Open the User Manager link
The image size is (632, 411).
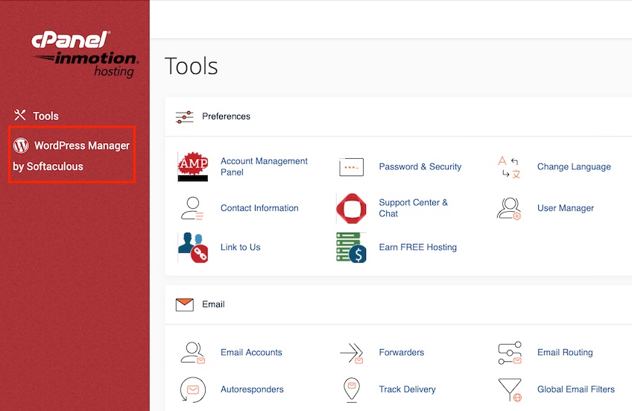click(x=566, y=208)
